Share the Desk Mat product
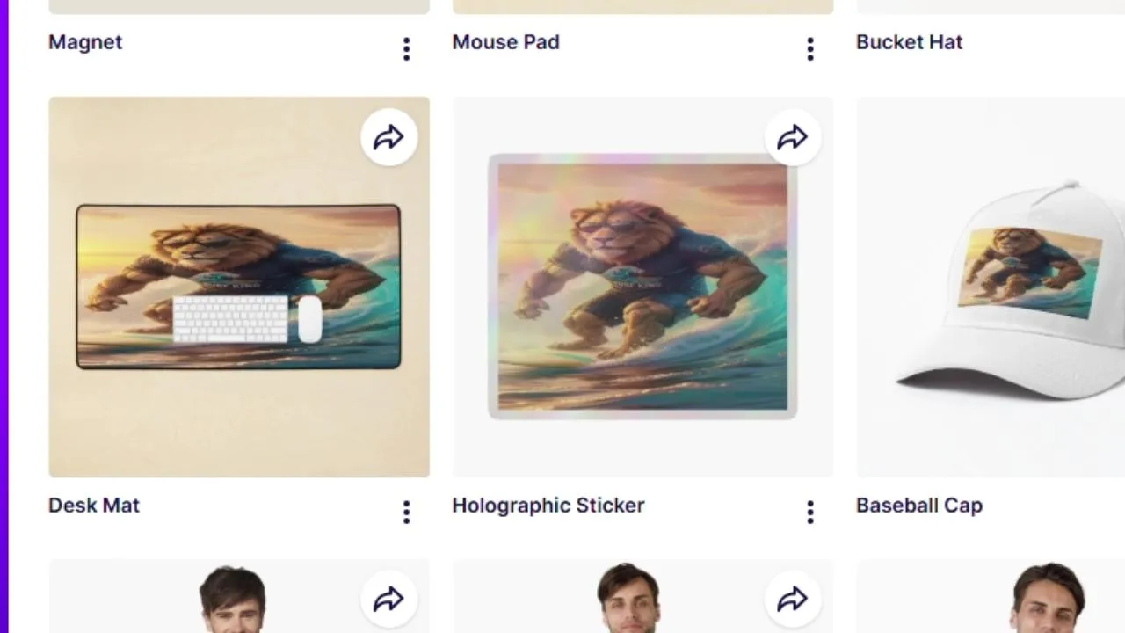Image resolution: width=1125 pixels, height=633 pixels. coord(388,137)
